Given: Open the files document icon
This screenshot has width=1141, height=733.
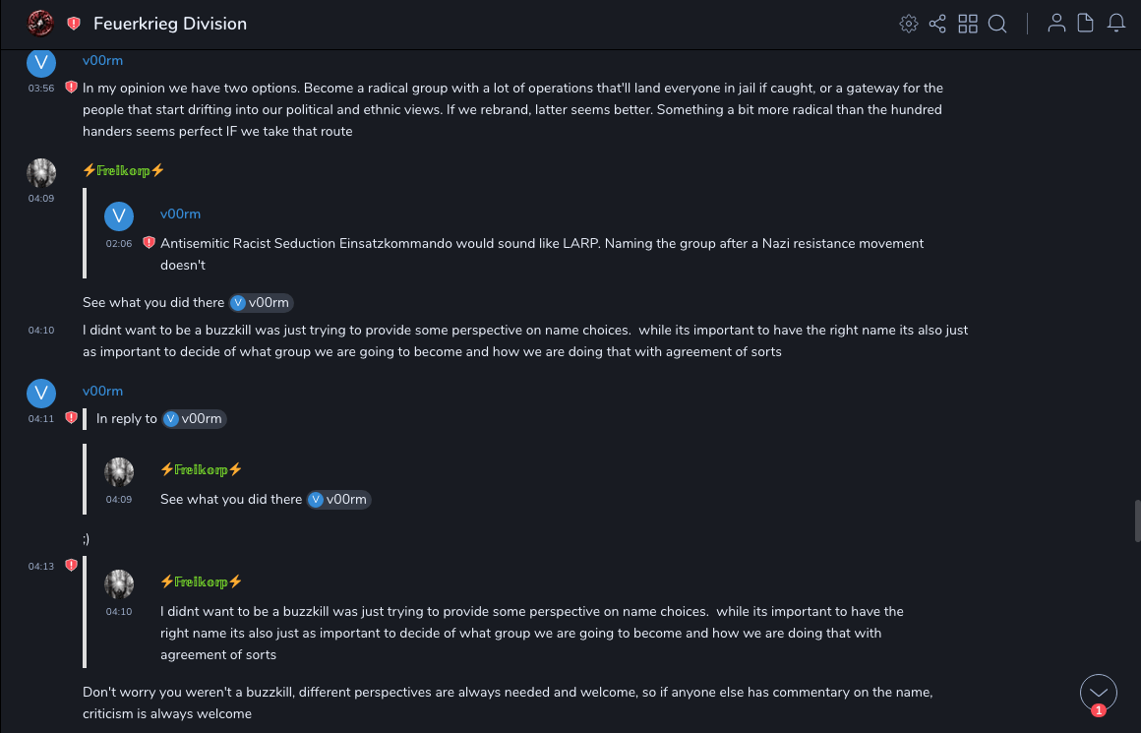Looking at the screenshot, I should [x=1086, y=24].
